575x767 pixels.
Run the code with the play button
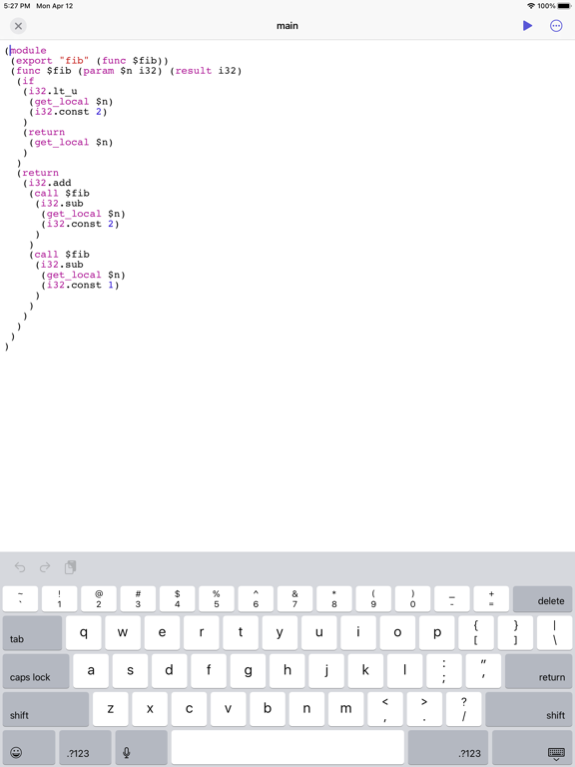(527, 25)
